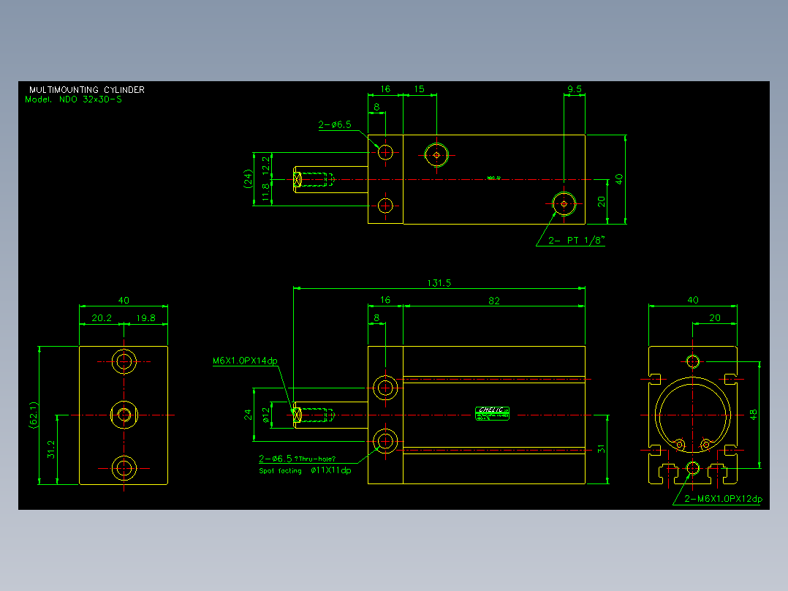Click the 9.5 dimension value
Screen dimensions: 788x591
click(575, 89)
